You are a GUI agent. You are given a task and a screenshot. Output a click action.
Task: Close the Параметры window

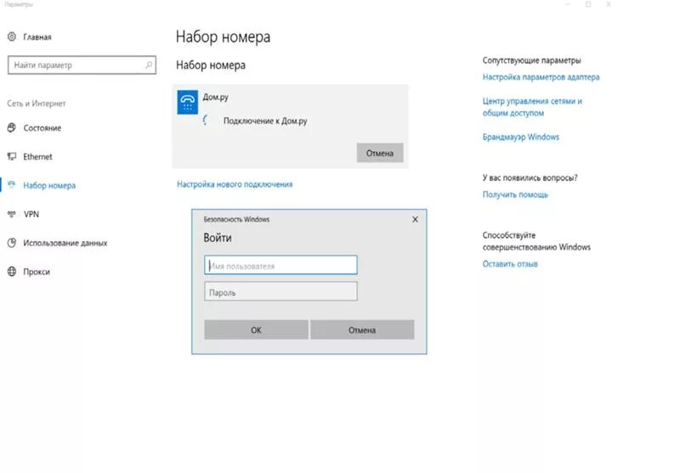tap(609, 4)
